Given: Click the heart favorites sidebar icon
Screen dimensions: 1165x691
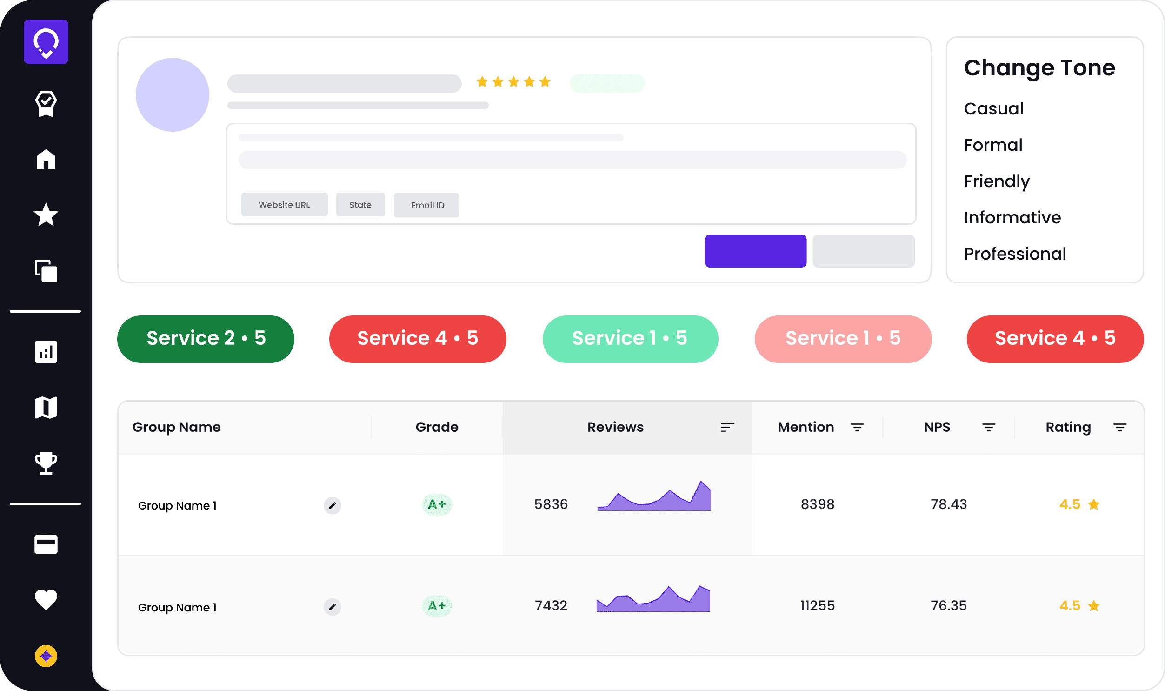Looking at the screenshot, I should click(x=46, y=599).
